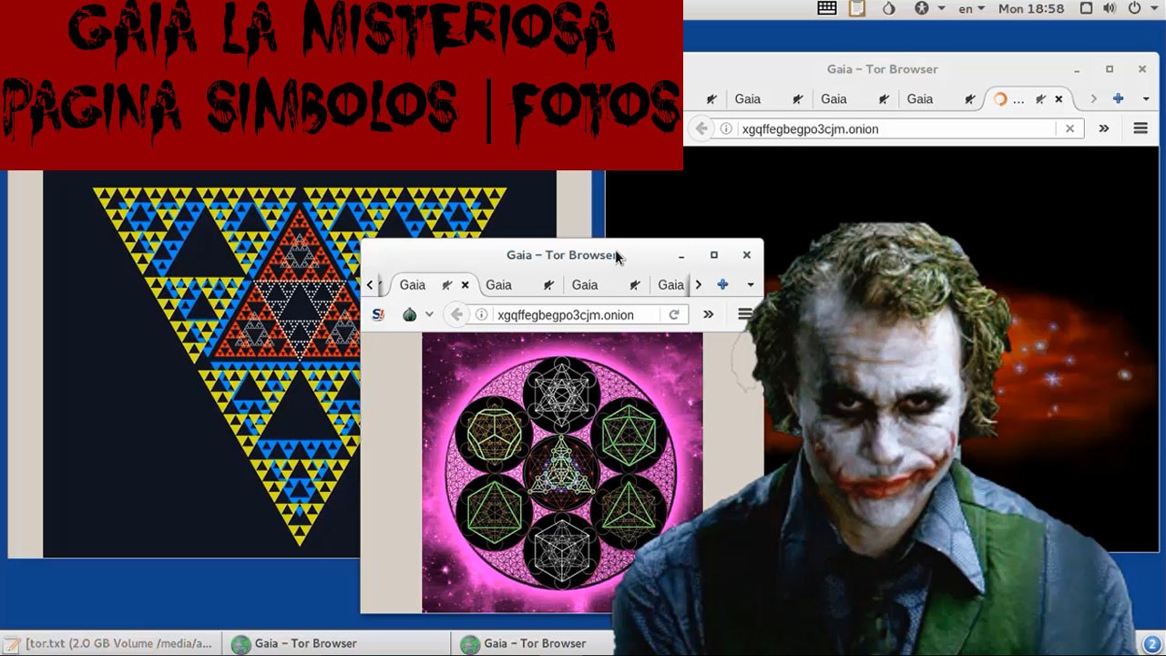
Task: Show site information icon in front window
Action: (482, 314)
